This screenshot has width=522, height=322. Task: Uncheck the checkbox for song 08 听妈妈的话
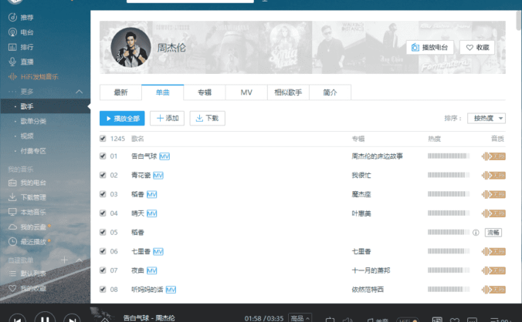click(x=103, y=290)
